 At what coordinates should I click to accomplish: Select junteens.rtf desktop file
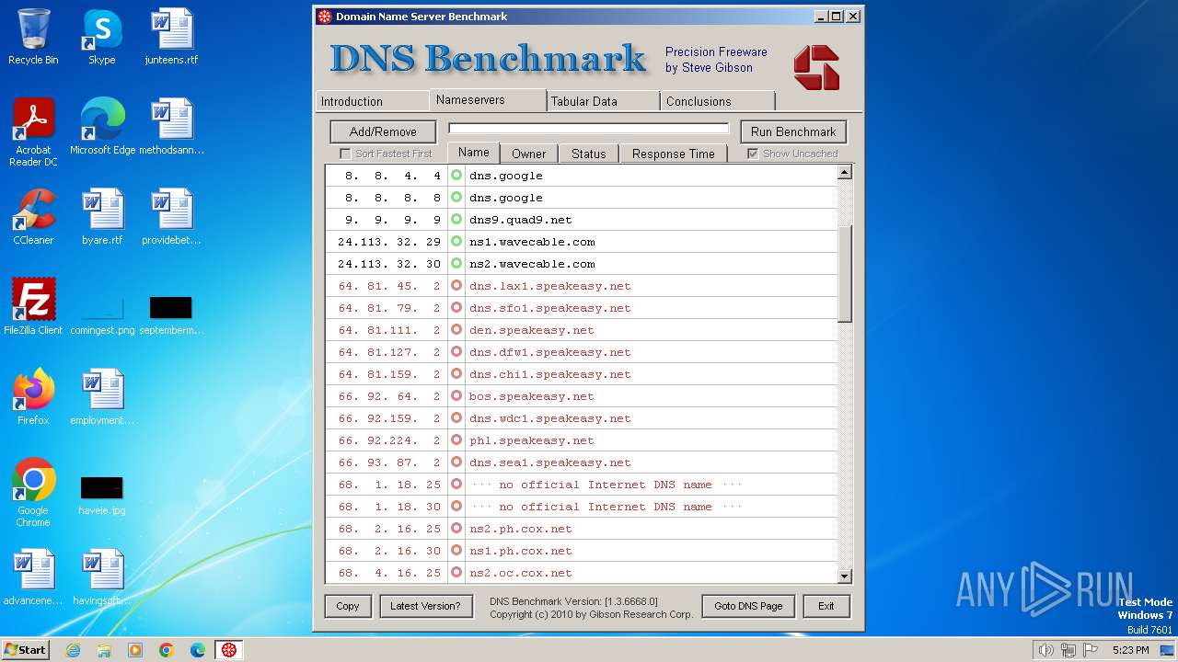click(x=171, y=37)
